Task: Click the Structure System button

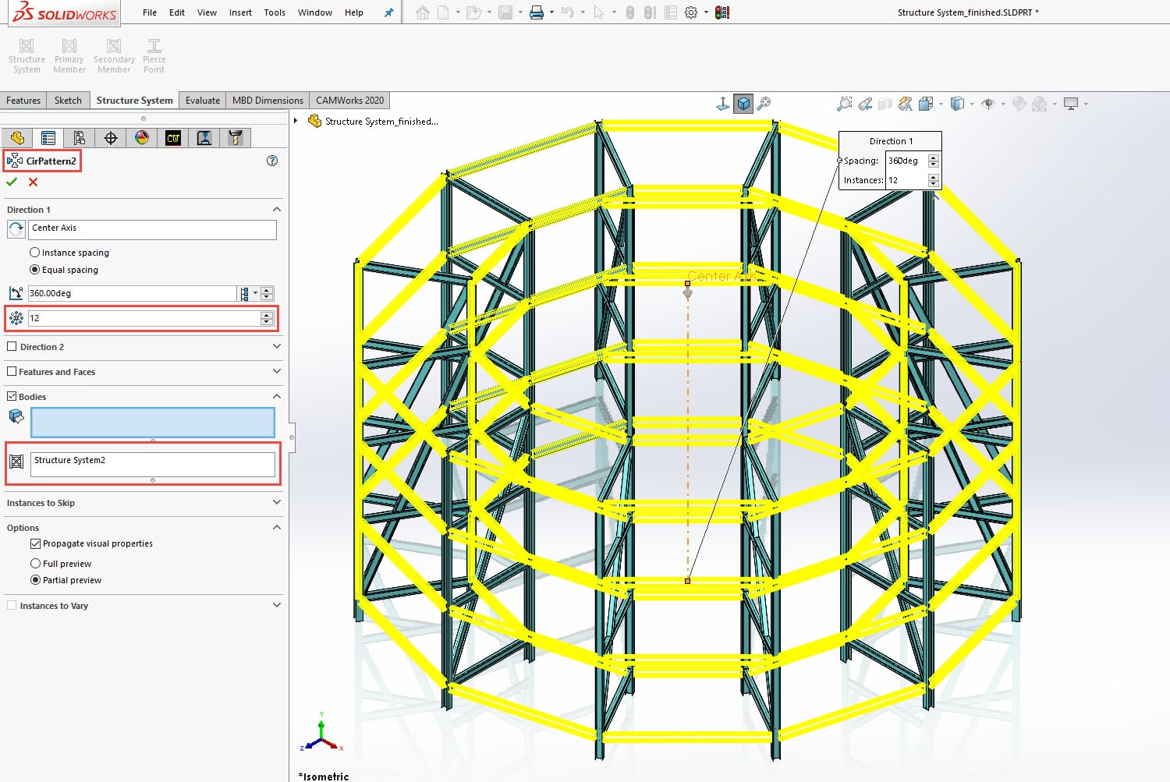Action: (27, 56)
